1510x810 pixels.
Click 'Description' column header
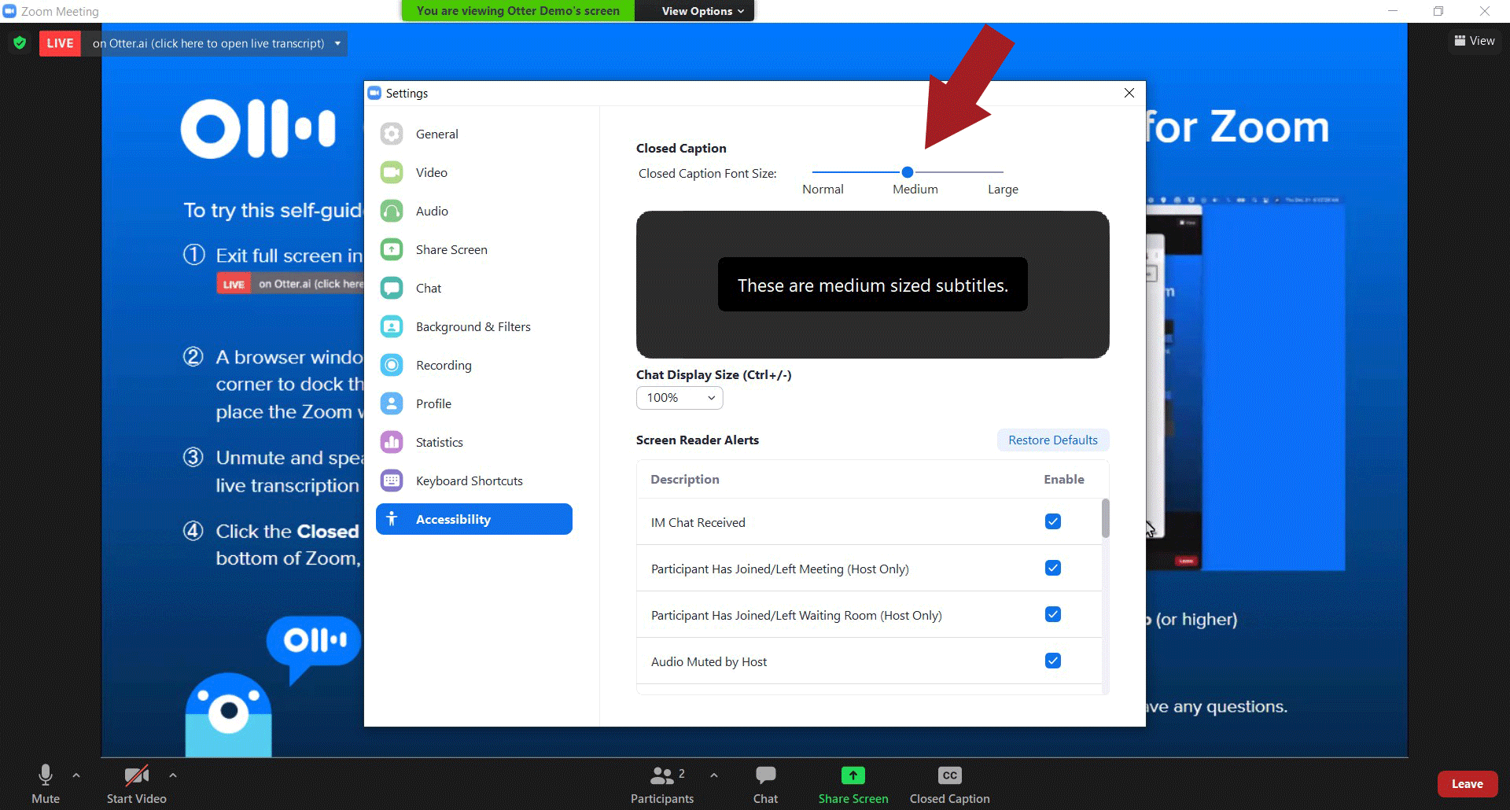[x=684, y=479]
